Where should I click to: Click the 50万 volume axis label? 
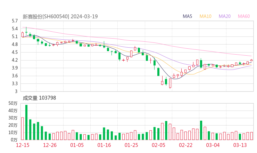pos(13,103)
